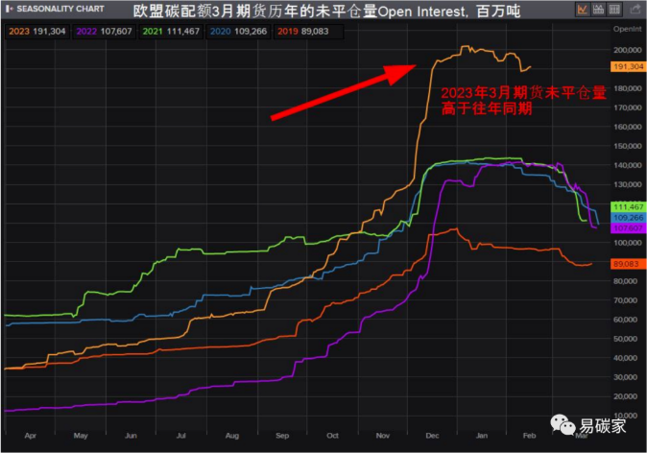The height and width of the screenshot is (453, 647).
Task: Open the table view icon
Action: [x=616, y=9]
